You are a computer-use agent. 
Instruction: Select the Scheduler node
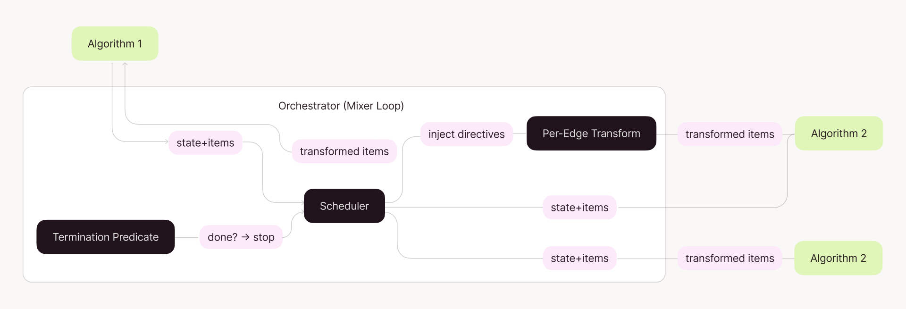[344, 206]
